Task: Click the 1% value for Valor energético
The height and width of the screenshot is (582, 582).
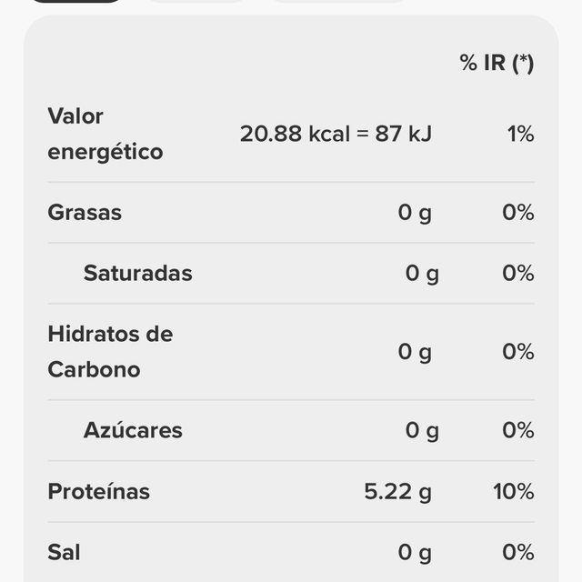Action: point(521,134)
